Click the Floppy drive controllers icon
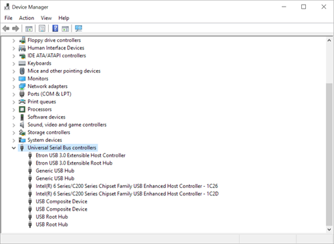334x244 pixels. tap(22, 40)
